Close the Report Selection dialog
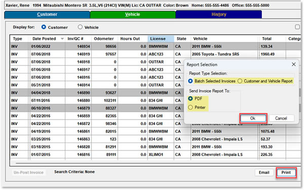This screenshot has width=304, height=190. pyautogui.click(x=293, y=64)
